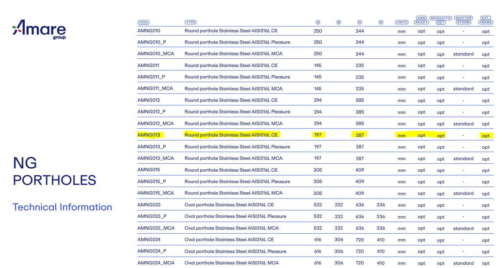This screenshot has height=268, width=502.
Task: Click highlighted value 197 in AMNG013 row
Action: point(318,135)
